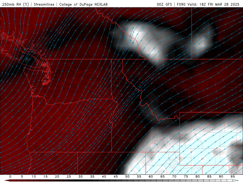The width and height of the screenshot is (243, 182).
Task: Click the colorbar label '50'
Action: [127, 177]
